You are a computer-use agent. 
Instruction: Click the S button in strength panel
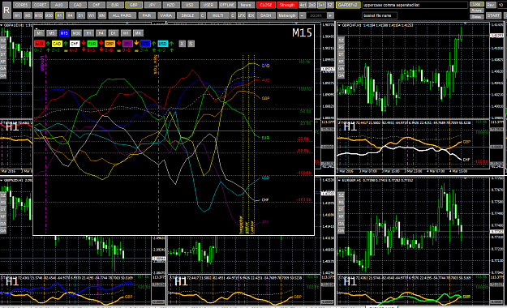click(x=191, y=44)
